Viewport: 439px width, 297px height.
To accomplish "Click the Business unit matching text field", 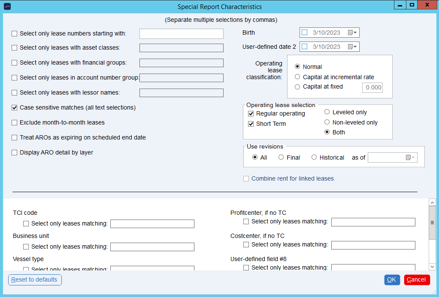I will pyautogui.click(x=152, y=247).
